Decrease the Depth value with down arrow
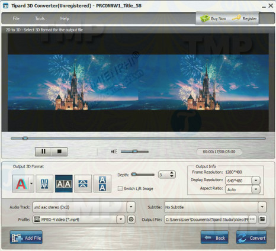Image resolution: width=276 pixels, height=251 pixels. [x=172, y=176]
